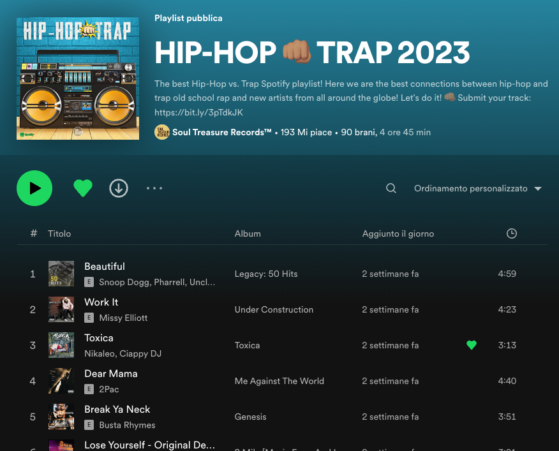This screenshot has width=559, height=451.
Task: Sort by Aggiunto il giorno column
Action: 398,233
